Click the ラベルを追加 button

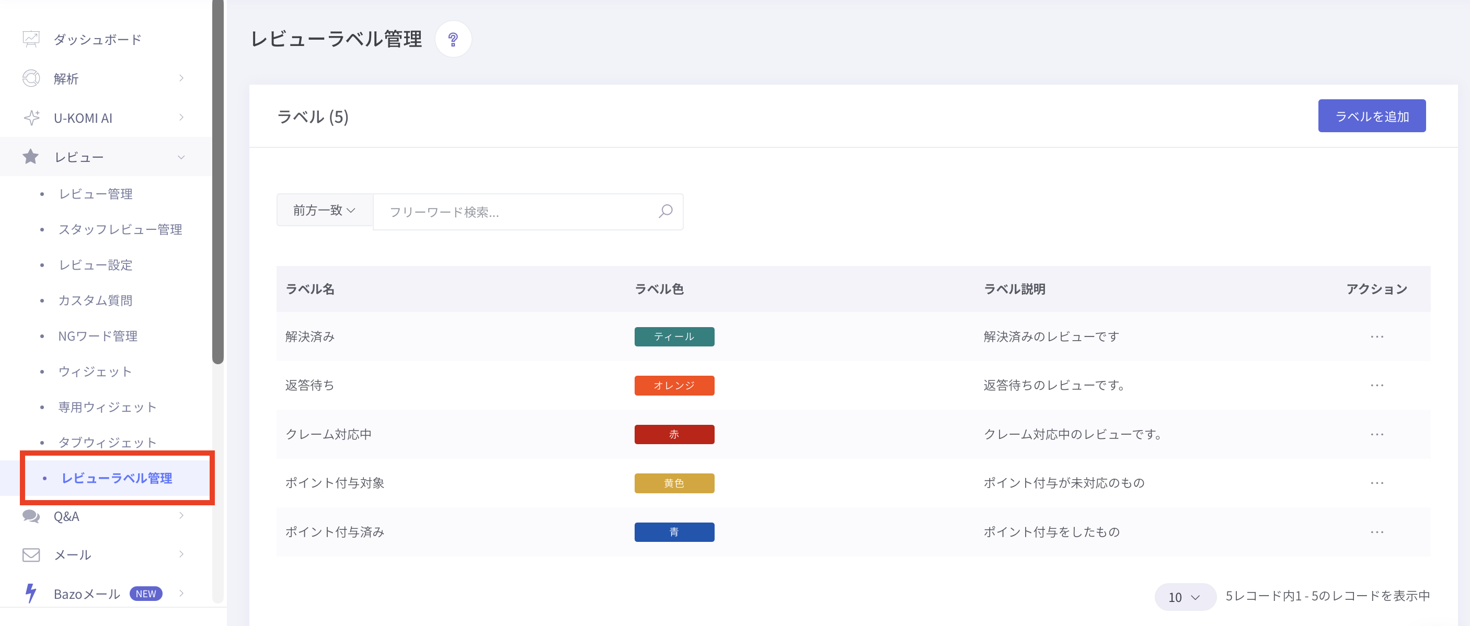coord(1371,116)
